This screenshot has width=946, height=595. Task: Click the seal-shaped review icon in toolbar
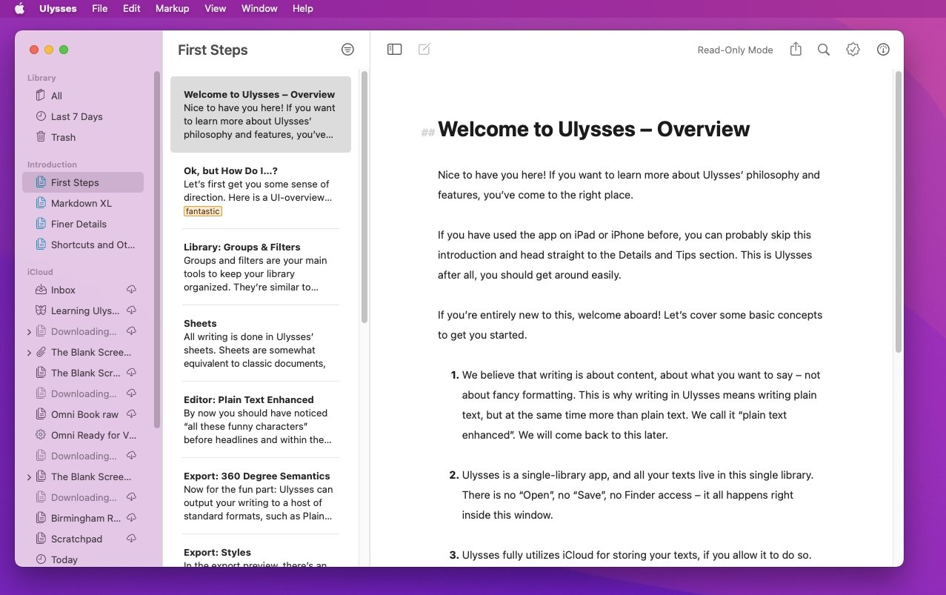point(853,49)
